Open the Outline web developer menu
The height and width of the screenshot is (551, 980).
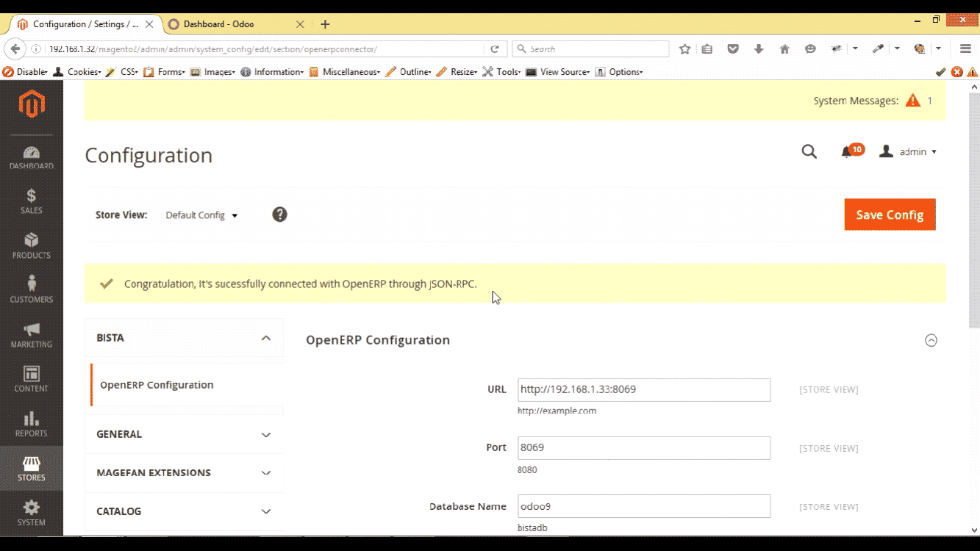tap(408, 72)
